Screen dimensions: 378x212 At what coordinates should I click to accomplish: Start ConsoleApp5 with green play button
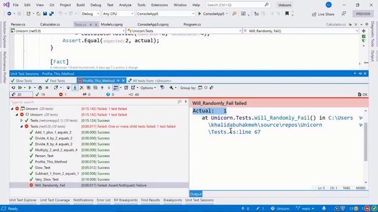213,14
